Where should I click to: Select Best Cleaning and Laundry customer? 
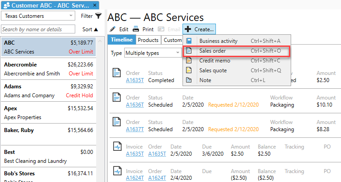49,156
